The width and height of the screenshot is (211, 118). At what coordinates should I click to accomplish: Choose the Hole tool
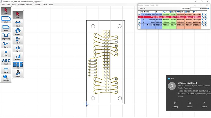[6, 28]
